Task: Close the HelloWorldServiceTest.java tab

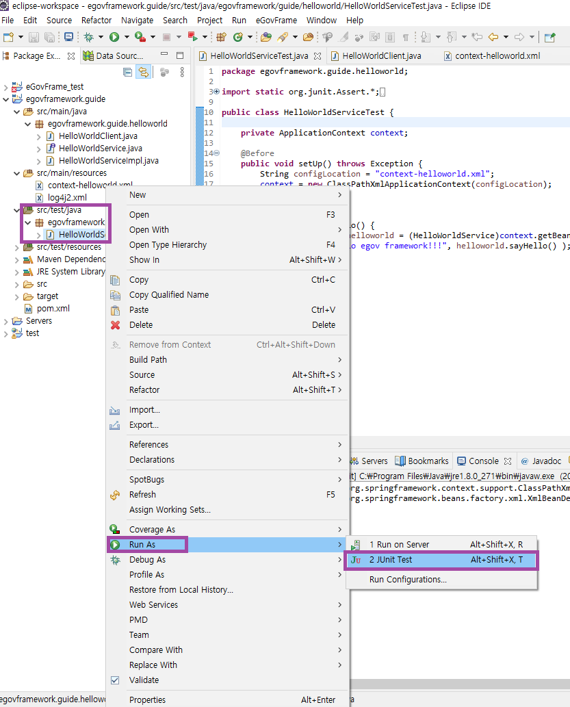Action: pyautogui.click(x=318, y=56)
